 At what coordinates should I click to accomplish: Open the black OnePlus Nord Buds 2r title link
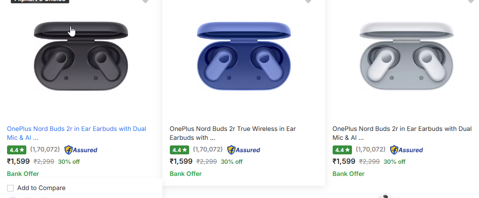pyautogui.click(x=76, y=133)
